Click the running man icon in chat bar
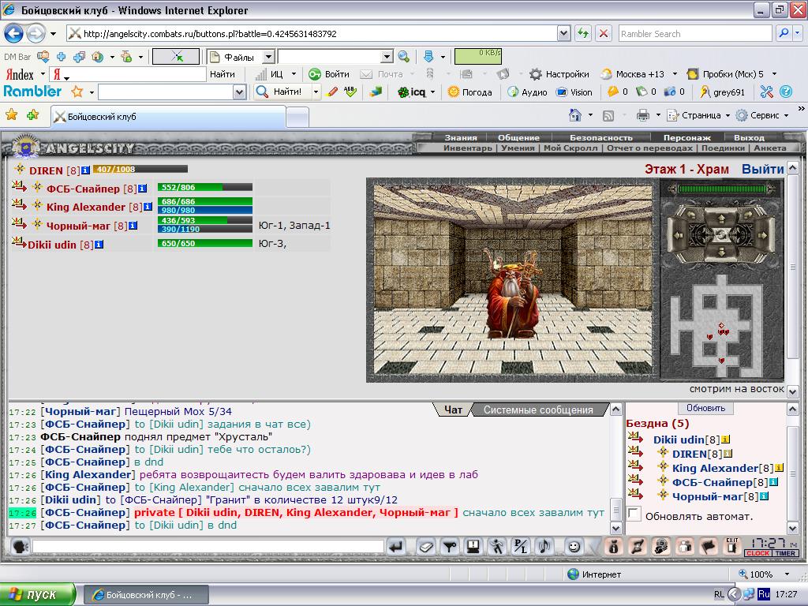 (497, 547)
